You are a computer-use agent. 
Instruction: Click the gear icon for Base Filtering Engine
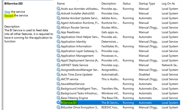coord(58,98)
